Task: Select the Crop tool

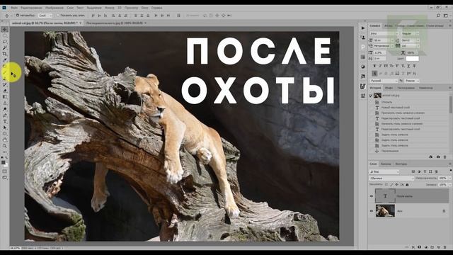Action: (5, 54)
